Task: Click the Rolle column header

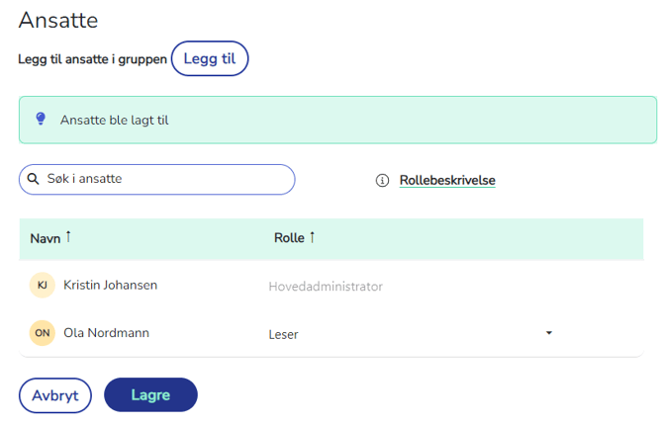Action: coord(289,238)
